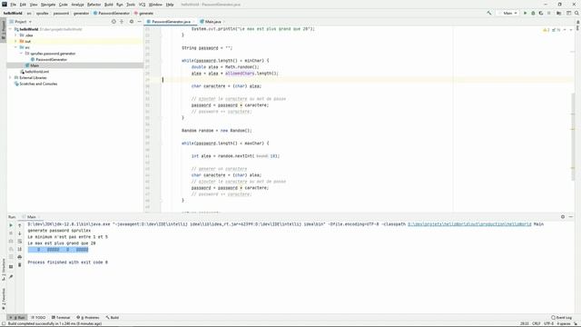Open Run panel gear settings
The width and height of the screenshot is (581, 327).
[x=563, y=216]
